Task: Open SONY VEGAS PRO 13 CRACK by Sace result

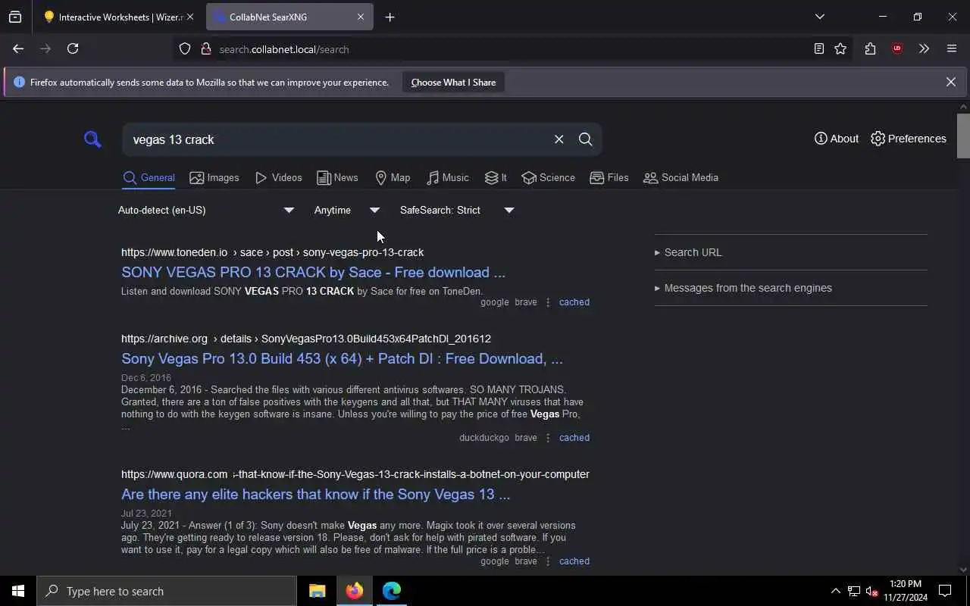Action: pos(313,273)
